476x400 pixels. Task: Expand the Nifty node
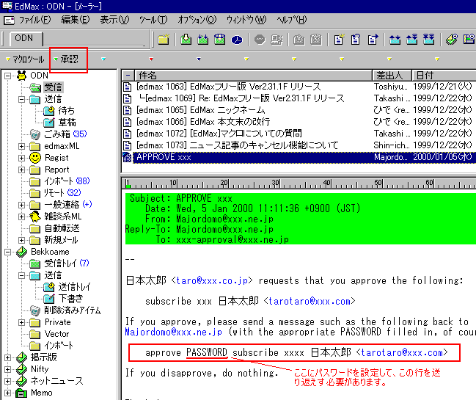pyautogui.click(x=8, y=369)
